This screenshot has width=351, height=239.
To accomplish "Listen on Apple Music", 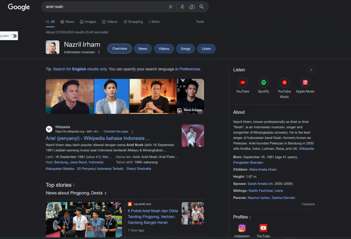I will click(305, 82).
